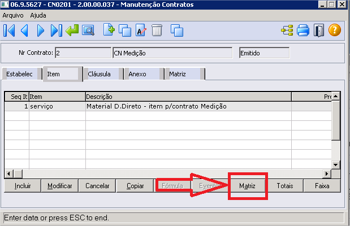This screenshot has height=226, width=350.
Task: Click the vertical scrollbar thumb
Action: (335, 120)
